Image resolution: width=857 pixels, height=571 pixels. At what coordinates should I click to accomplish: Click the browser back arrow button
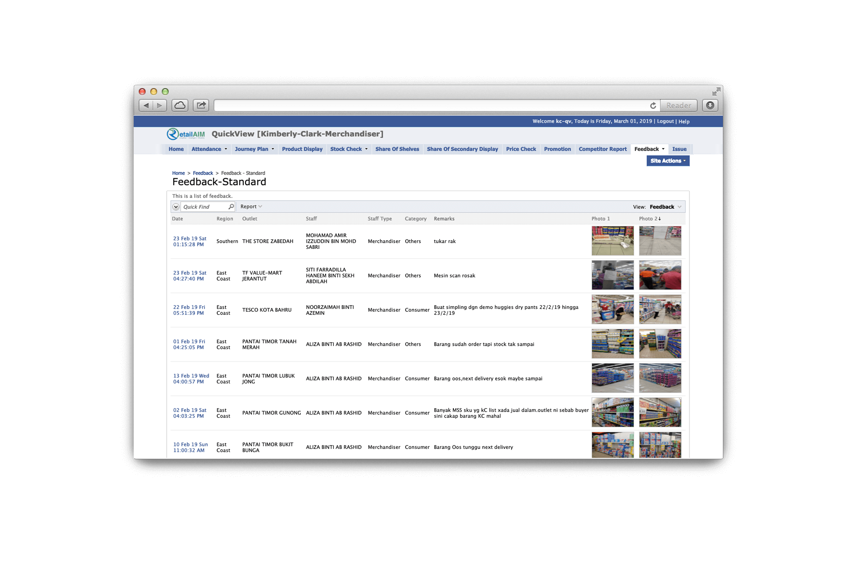(x=146, y=105)
